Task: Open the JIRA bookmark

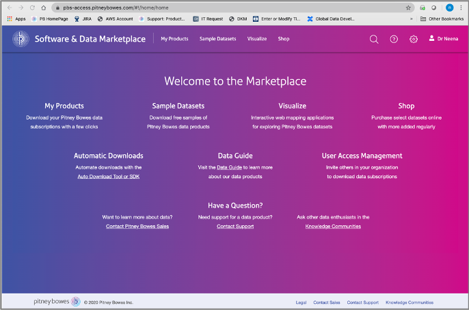Action: point(83,19)
